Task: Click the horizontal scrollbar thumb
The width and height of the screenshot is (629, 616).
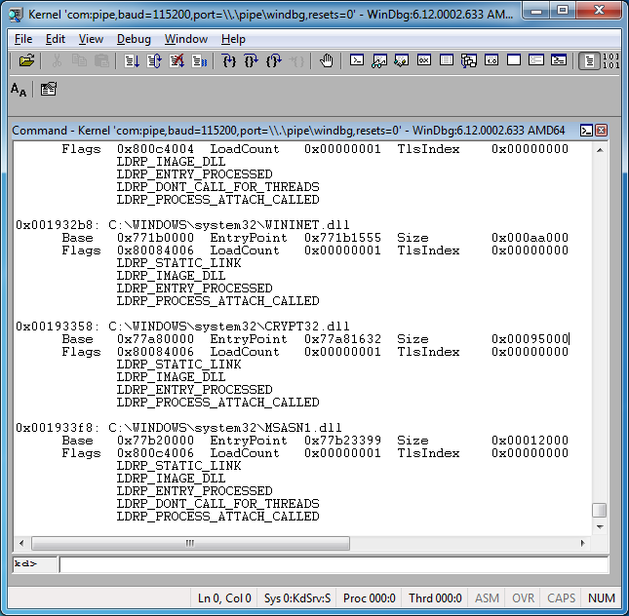Action: [x=190, y=544]
